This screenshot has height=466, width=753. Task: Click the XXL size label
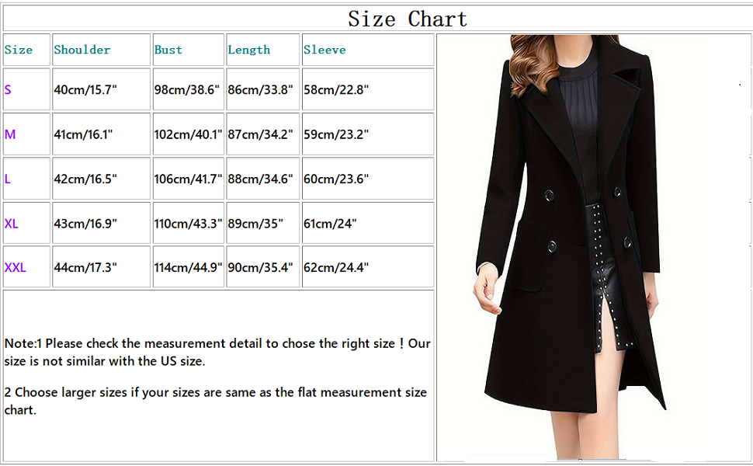(x=15, y=267)
